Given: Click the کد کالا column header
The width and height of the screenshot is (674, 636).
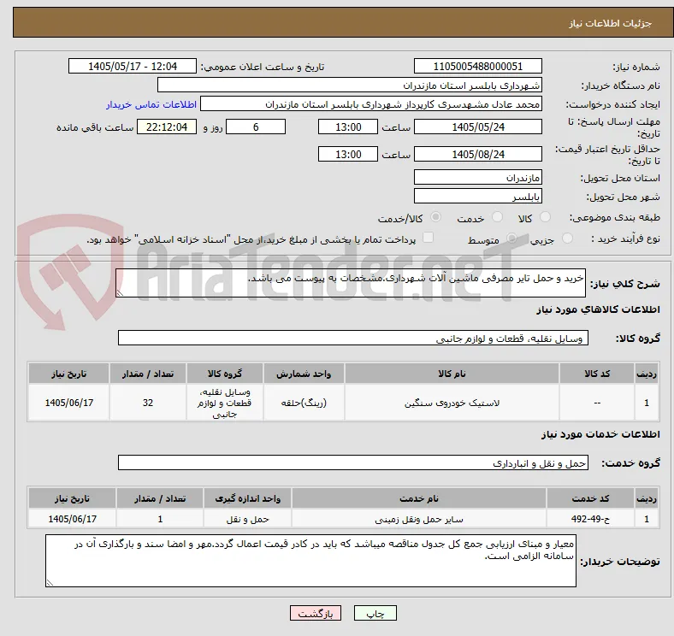Looking at the screenshot, I should (597, 374).
